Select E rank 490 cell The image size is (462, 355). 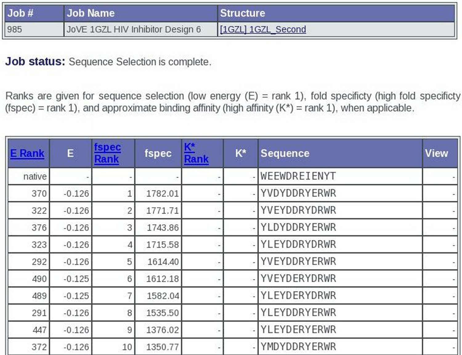coord(29,279)
